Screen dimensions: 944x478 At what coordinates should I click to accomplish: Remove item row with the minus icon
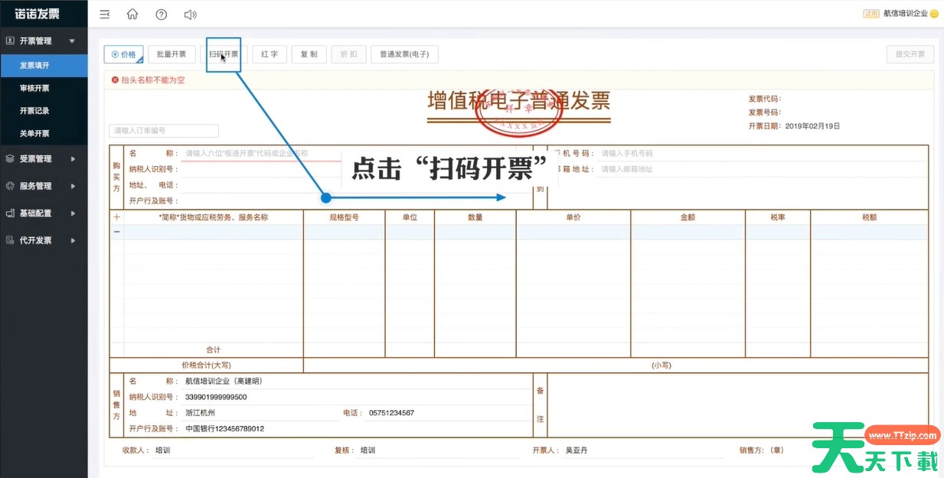(116, 231)
